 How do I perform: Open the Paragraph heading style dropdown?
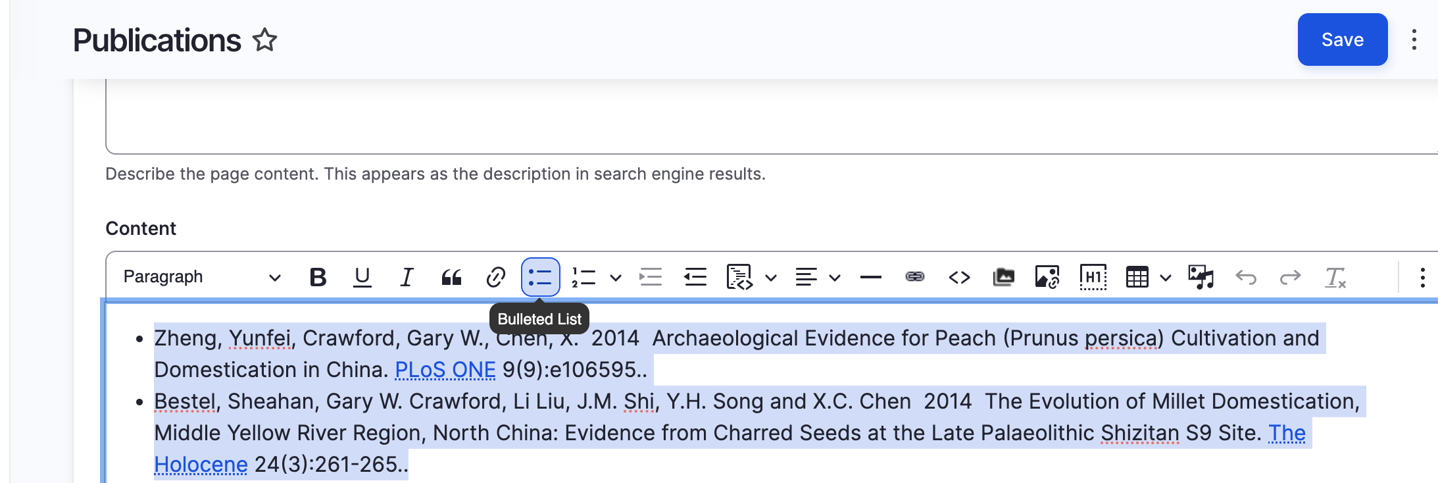201,277
